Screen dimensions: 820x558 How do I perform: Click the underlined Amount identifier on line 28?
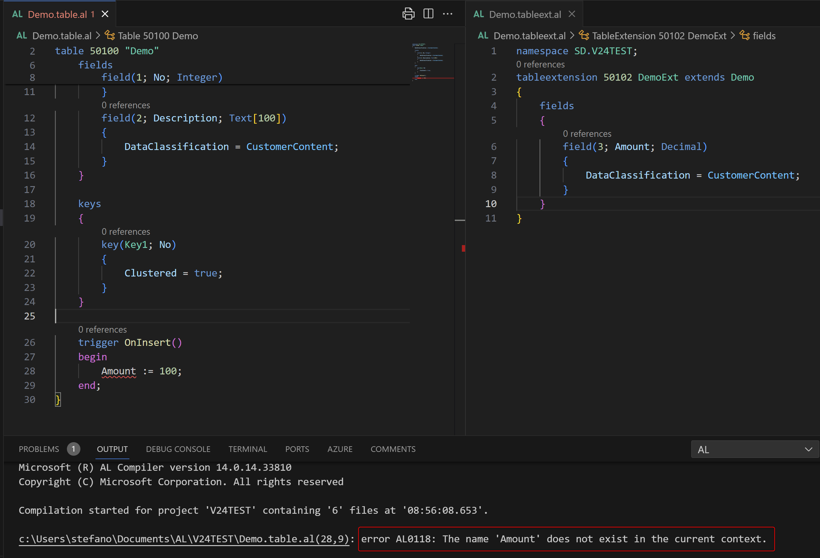[118, 371]
